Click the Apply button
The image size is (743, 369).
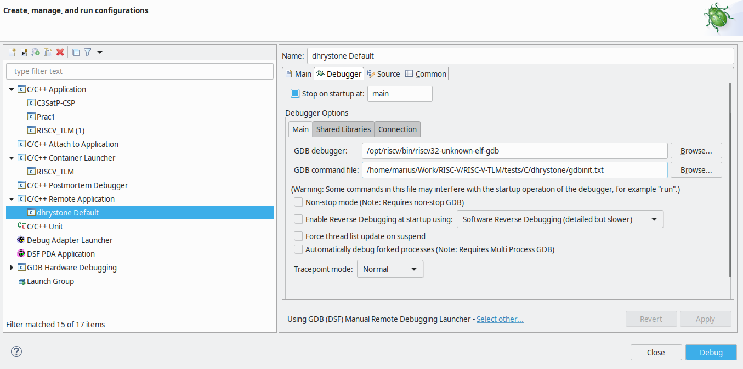click(x=705, y=319)
